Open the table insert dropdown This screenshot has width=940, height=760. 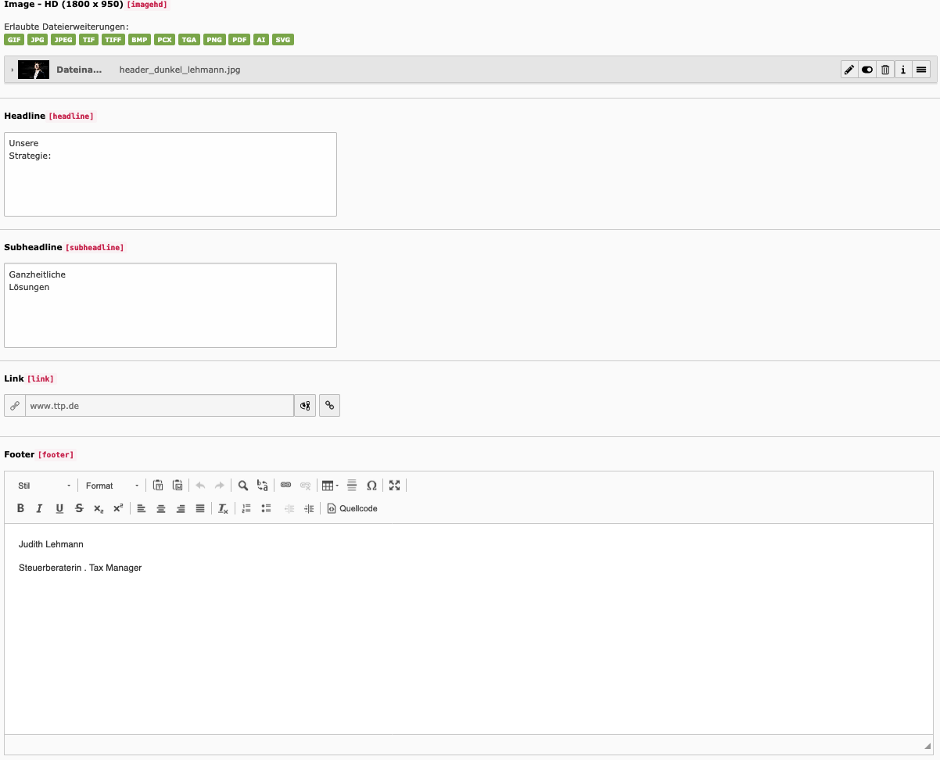330,486
